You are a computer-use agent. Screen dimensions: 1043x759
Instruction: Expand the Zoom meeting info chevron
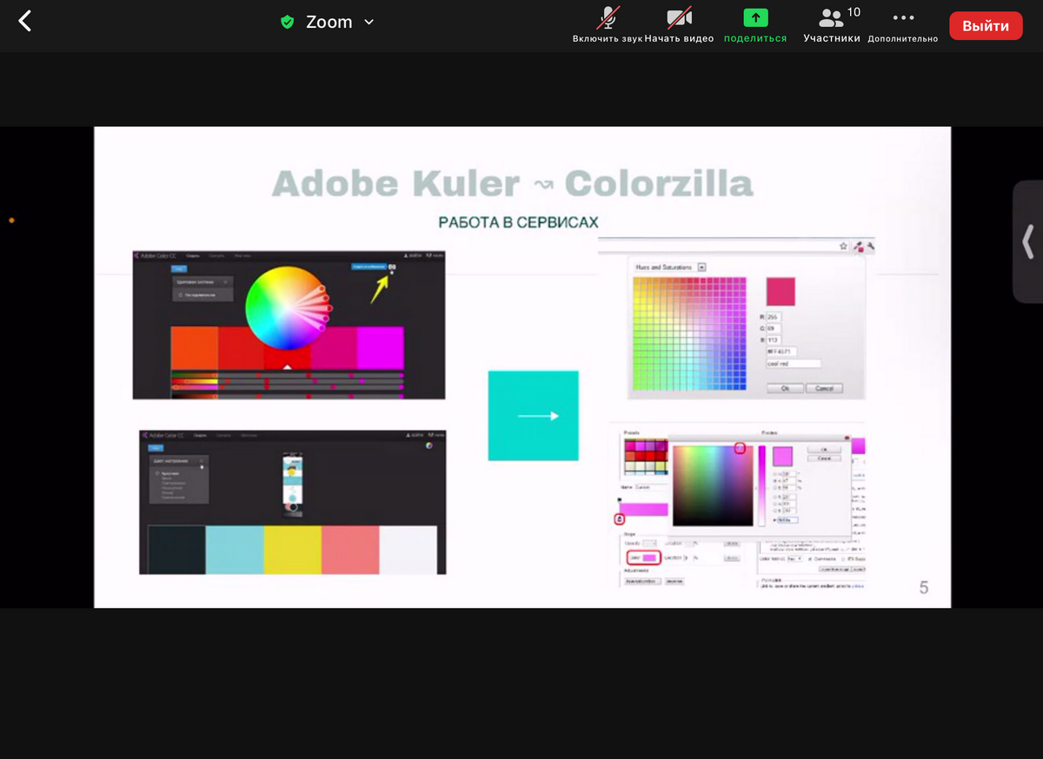[369, 23]
